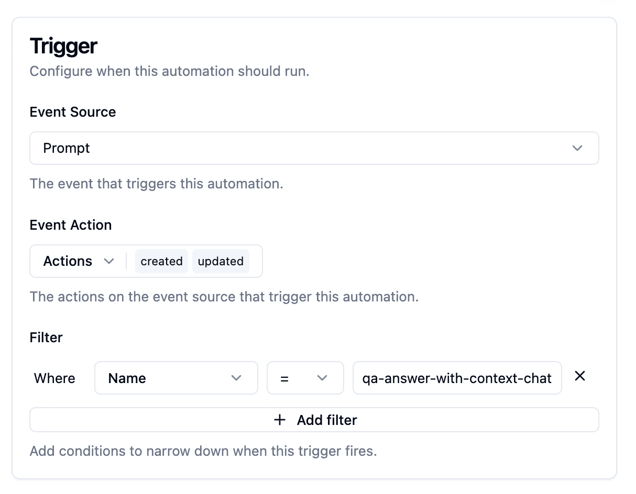
Task: Open the Actions dropdown under Event Action
Action: [76, 261]
